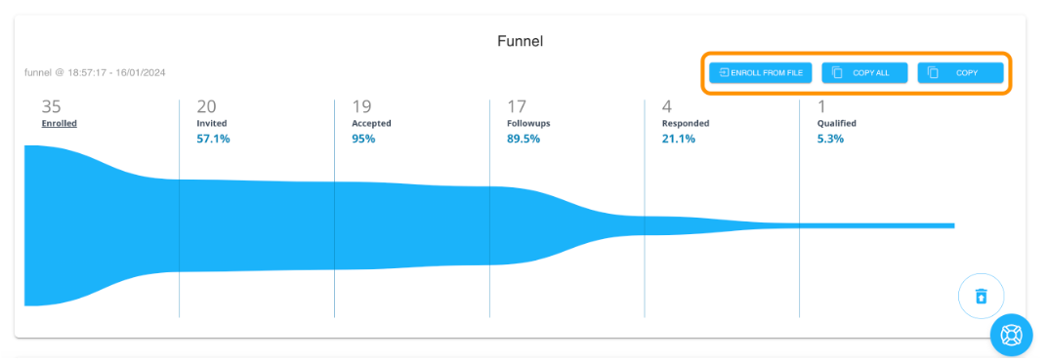1048x362 pixels.
Task: Click the Copy button
Action: [960, 73]
